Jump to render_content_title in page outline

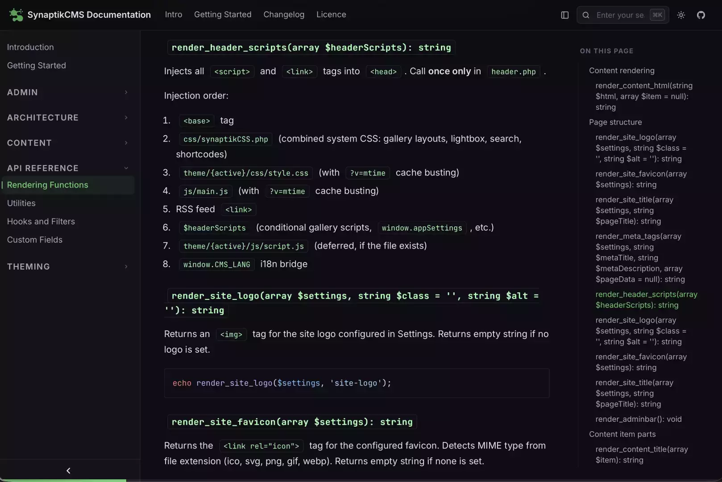point(642,455)
